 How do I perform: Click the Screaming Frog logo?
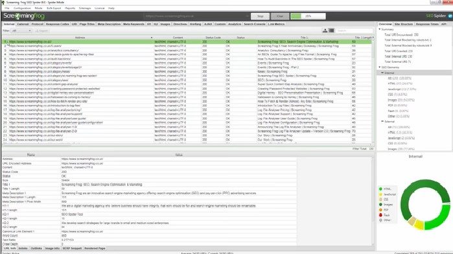click(24, 16)
